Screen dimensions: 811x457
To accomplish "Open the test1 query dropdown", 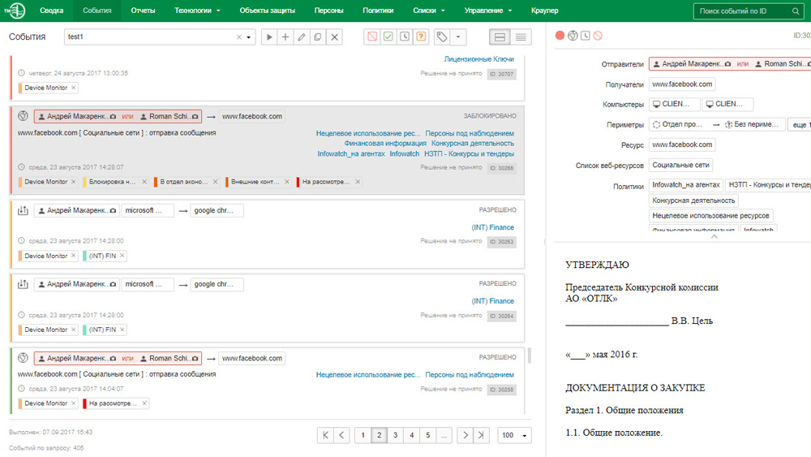I will (249, 37).
